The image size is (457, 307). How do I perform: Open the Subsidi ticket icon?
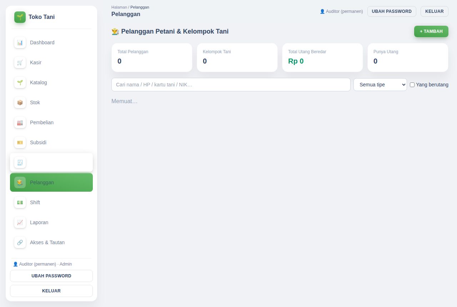(20, 142)
